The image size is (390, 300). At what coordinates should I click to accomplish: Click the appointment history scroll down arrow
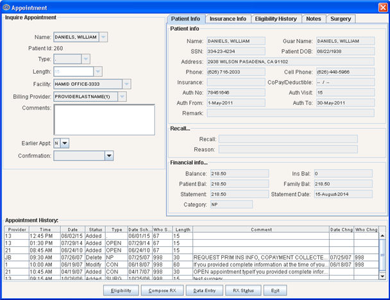coord(382,276)
